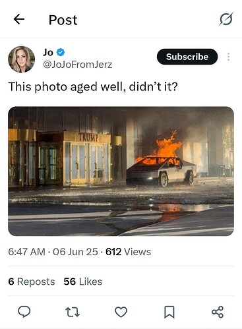242x329 pixels.
Task: Go back using the left arrow
Action: click(x=19, y=19)
